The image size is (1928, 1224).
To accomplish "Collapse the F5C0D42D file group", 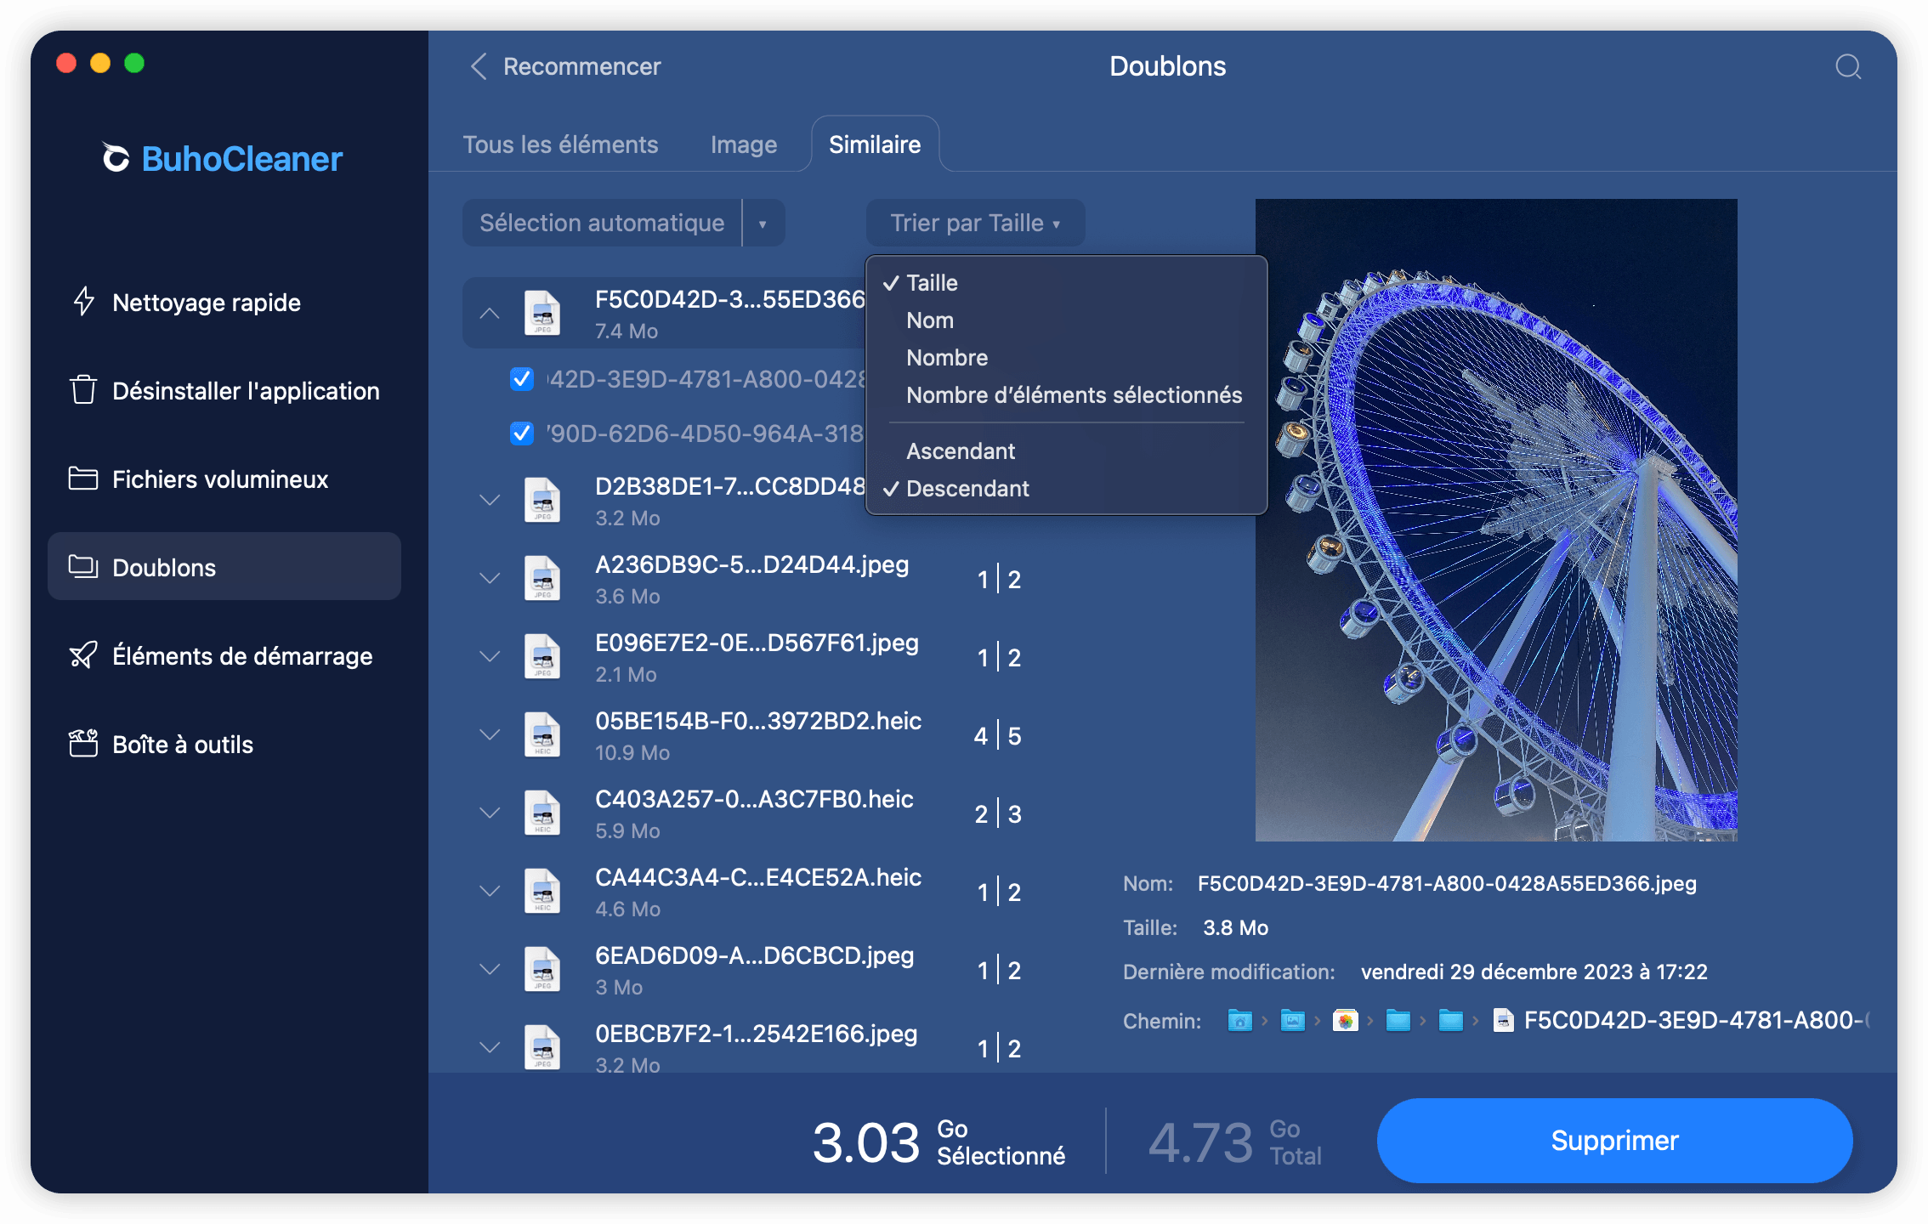I will point(490,314).
